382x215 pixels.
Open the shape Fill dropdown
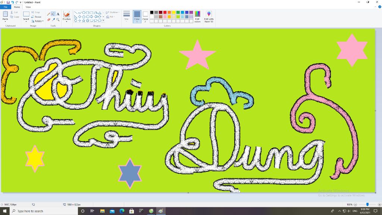(110, 17)
